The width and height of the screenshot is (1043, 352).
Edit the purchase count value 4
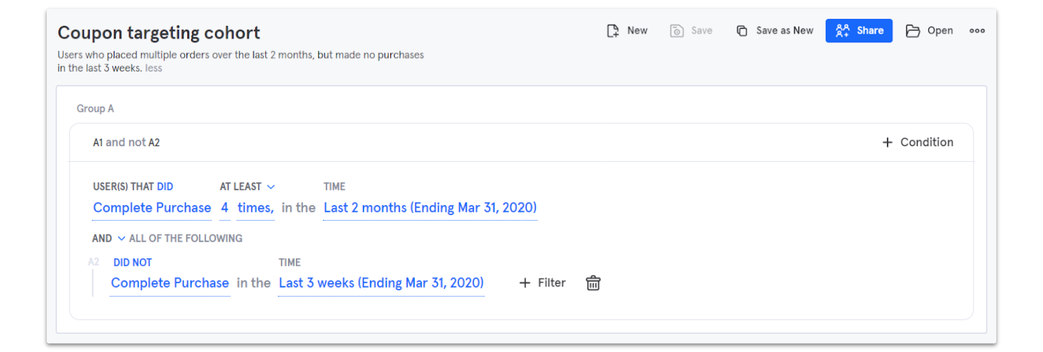(x=224, y=208)
